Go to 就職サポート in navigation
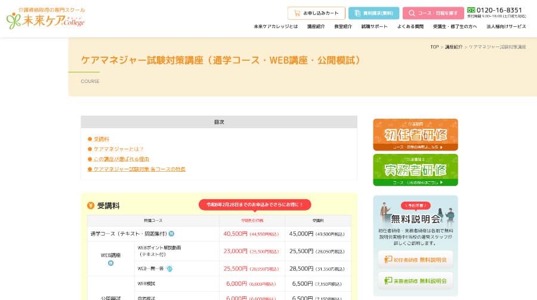This screenshot has width=537, height=300. coord(375,27)
